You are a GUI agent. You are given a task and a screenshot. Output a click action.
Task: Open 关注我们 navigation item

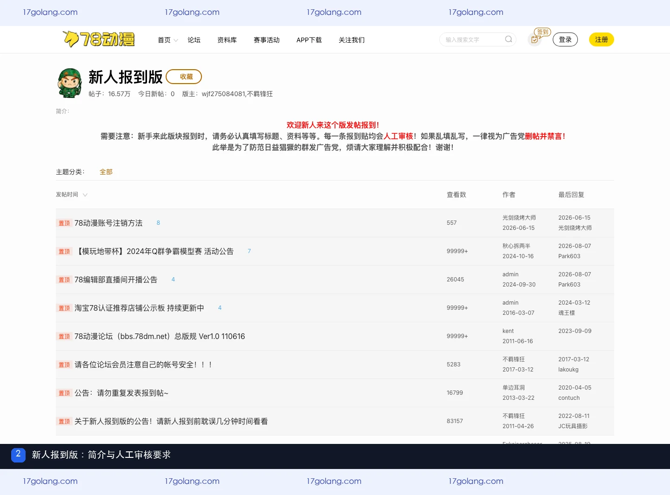point(352,40)
